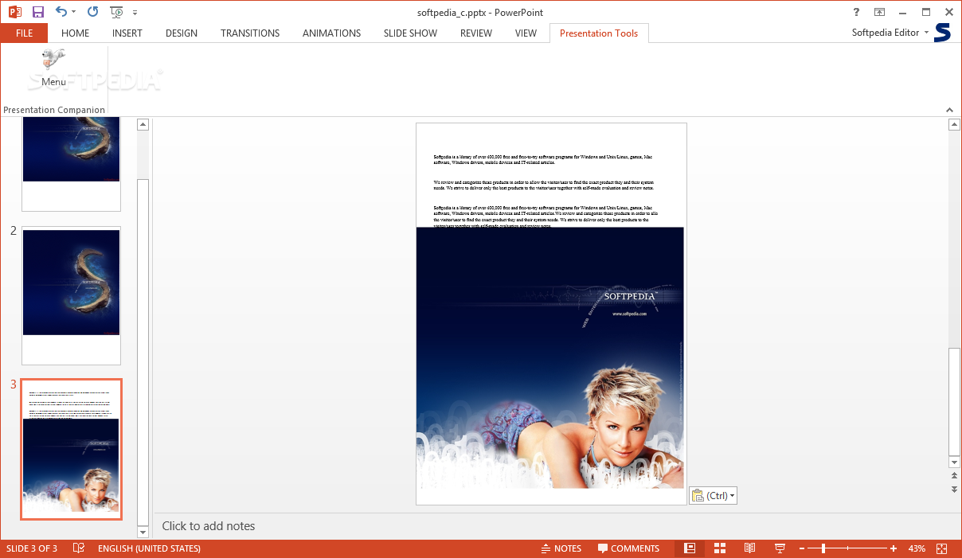This screenshot has width=962, height=558.
Task: Open spell check icon in status bar
Action: click(x=79, y=548)
